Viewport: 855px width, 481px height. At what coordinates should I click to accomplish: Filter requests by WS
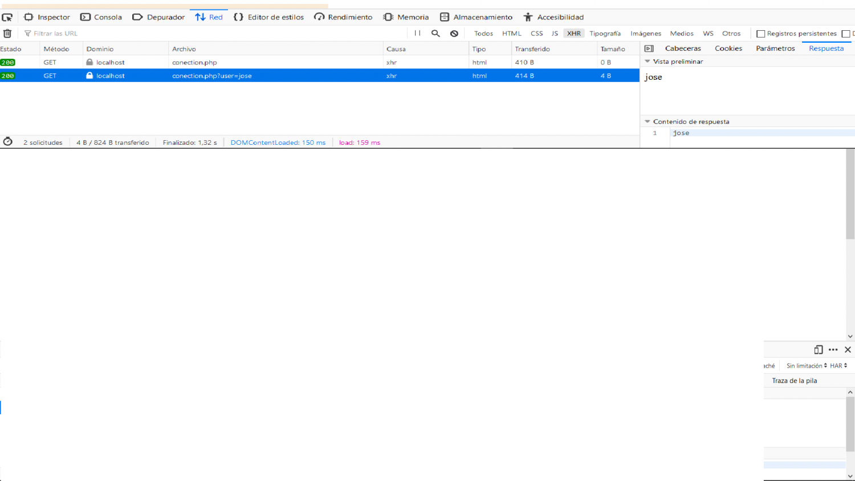[708, 34]
